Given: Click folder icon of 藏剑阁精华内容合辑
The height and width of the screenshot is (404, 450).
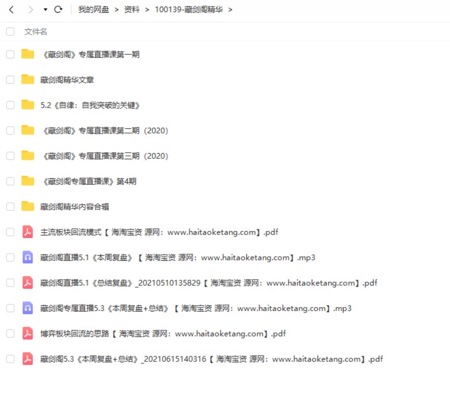Looking at the screenshot, I should [x=28, y=206].
